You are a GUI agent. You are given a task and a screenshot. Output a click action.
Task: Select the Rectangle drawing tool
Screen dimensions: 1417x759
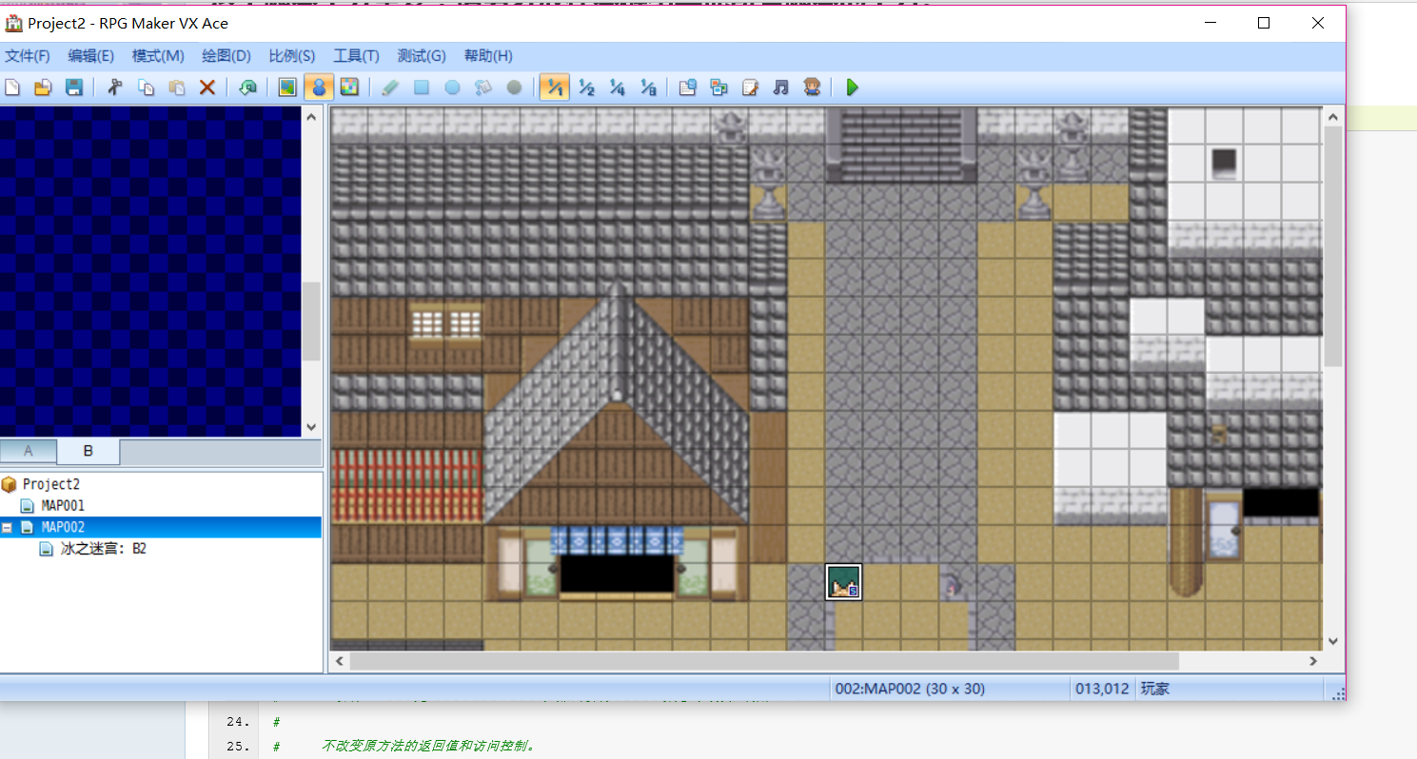click(x=422, y=88)
